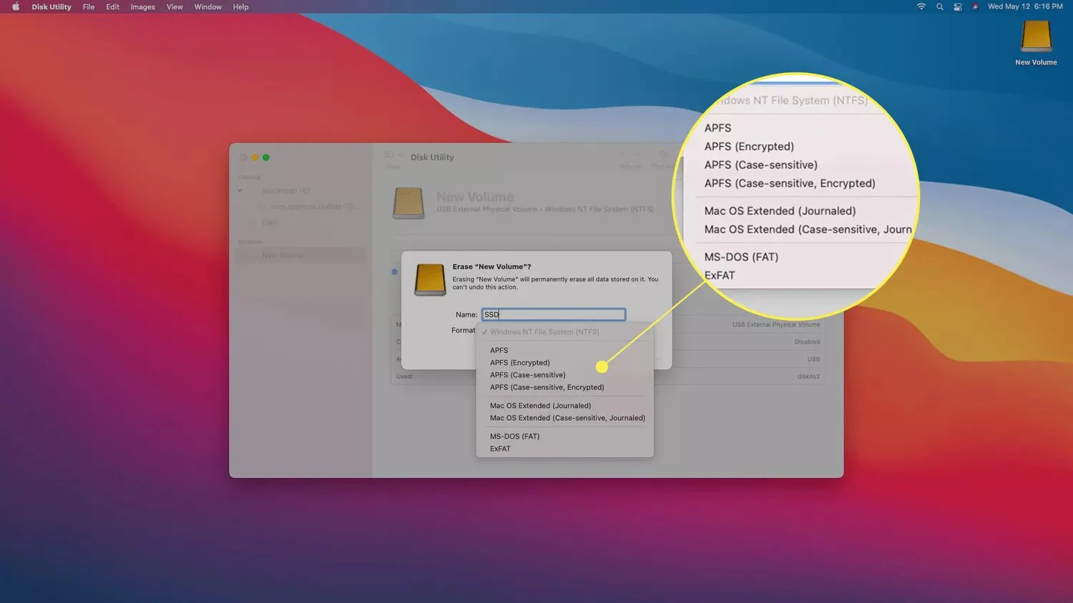This screenshot has height=603, width=1073.
Task: Click the Wi-Fi status icon
Action: (921, 6)
